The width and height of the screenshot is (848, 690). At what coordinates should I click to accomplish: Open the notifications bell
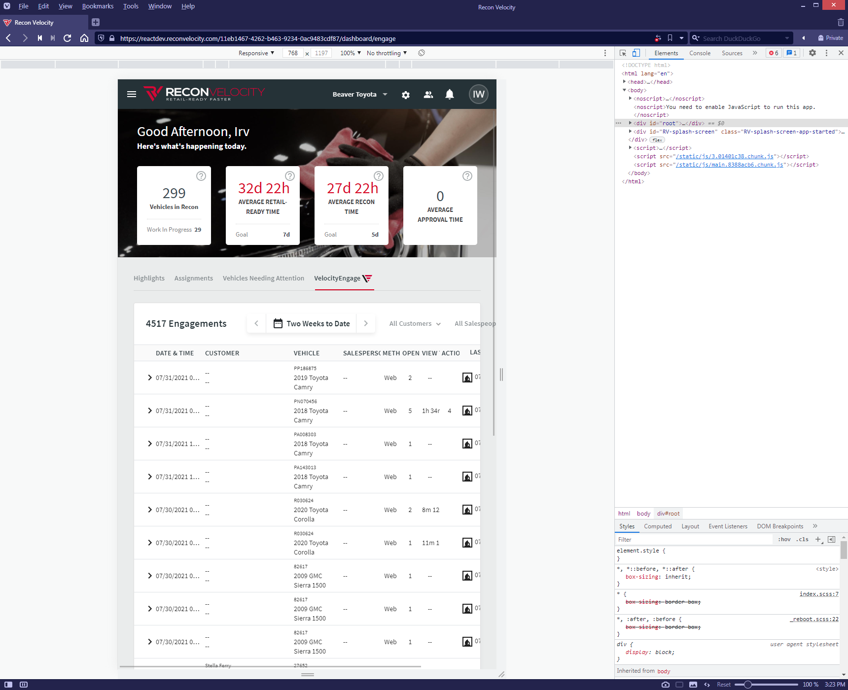tap(449, 94)
